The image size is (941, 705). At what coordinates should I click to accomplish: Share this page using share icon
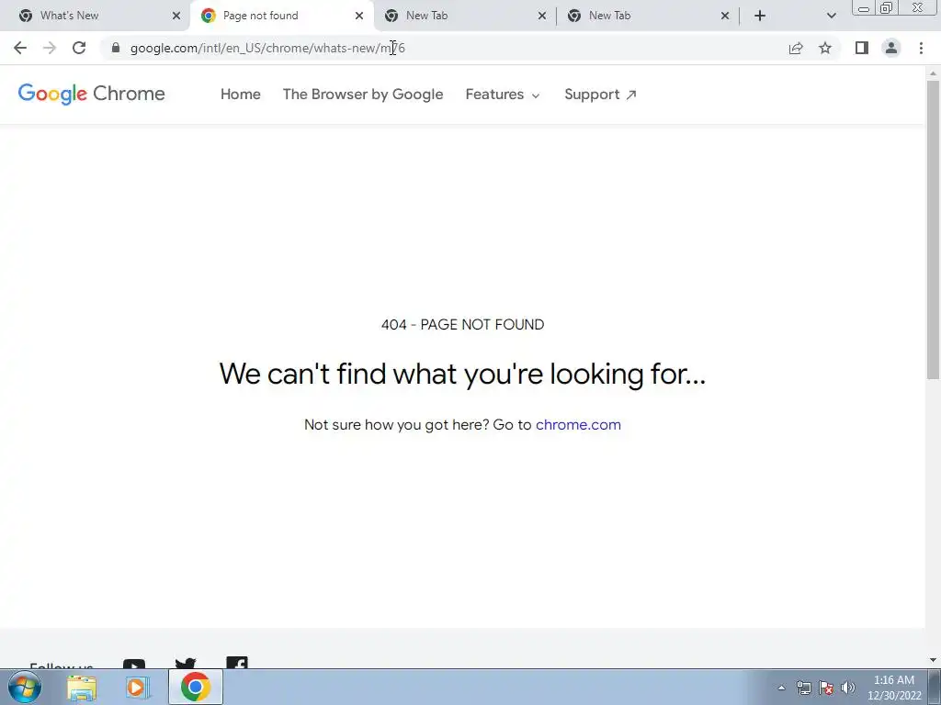(796, 48)
